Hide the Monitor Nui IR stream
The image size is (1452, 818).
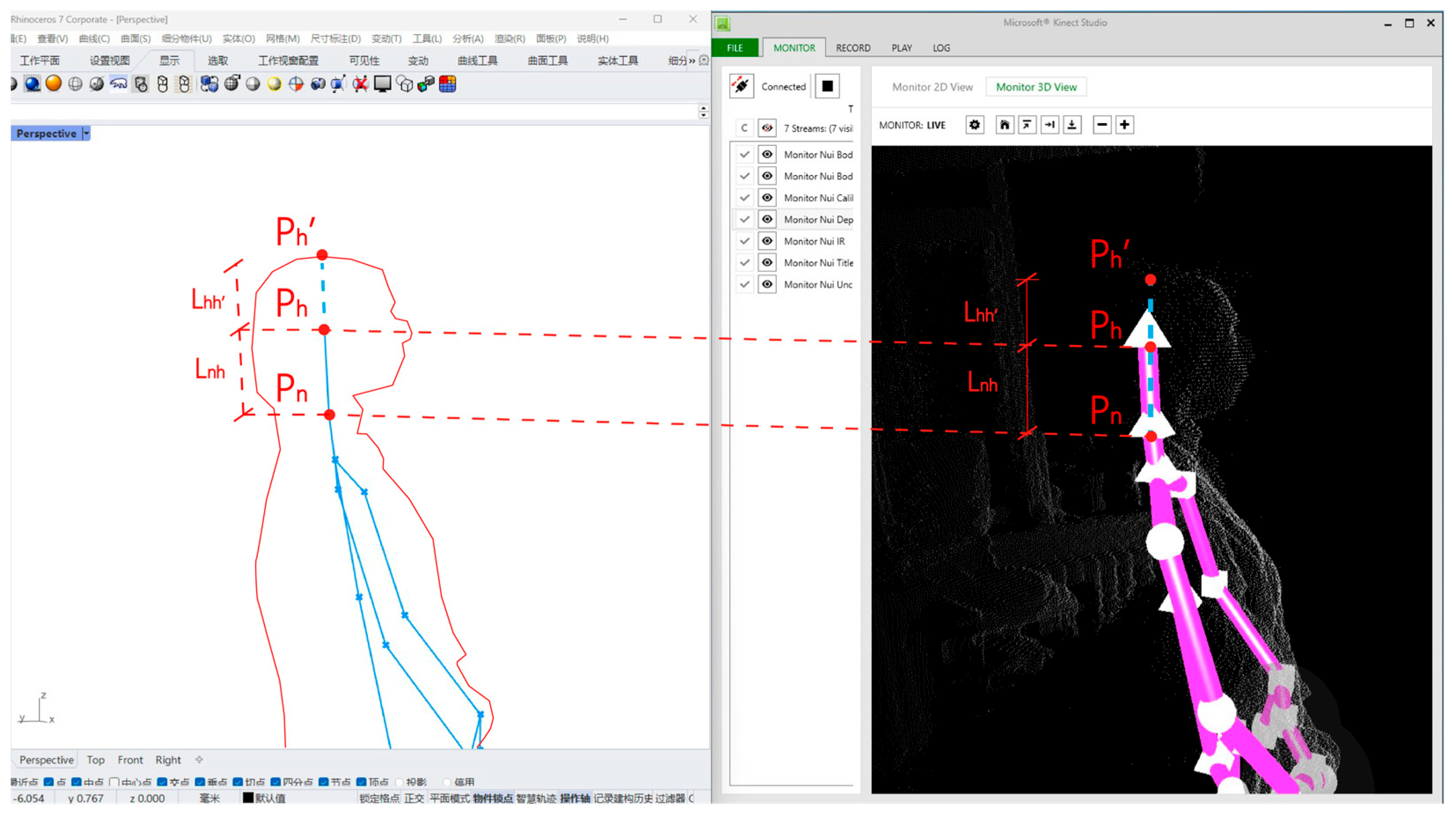(x=767, y=241)
